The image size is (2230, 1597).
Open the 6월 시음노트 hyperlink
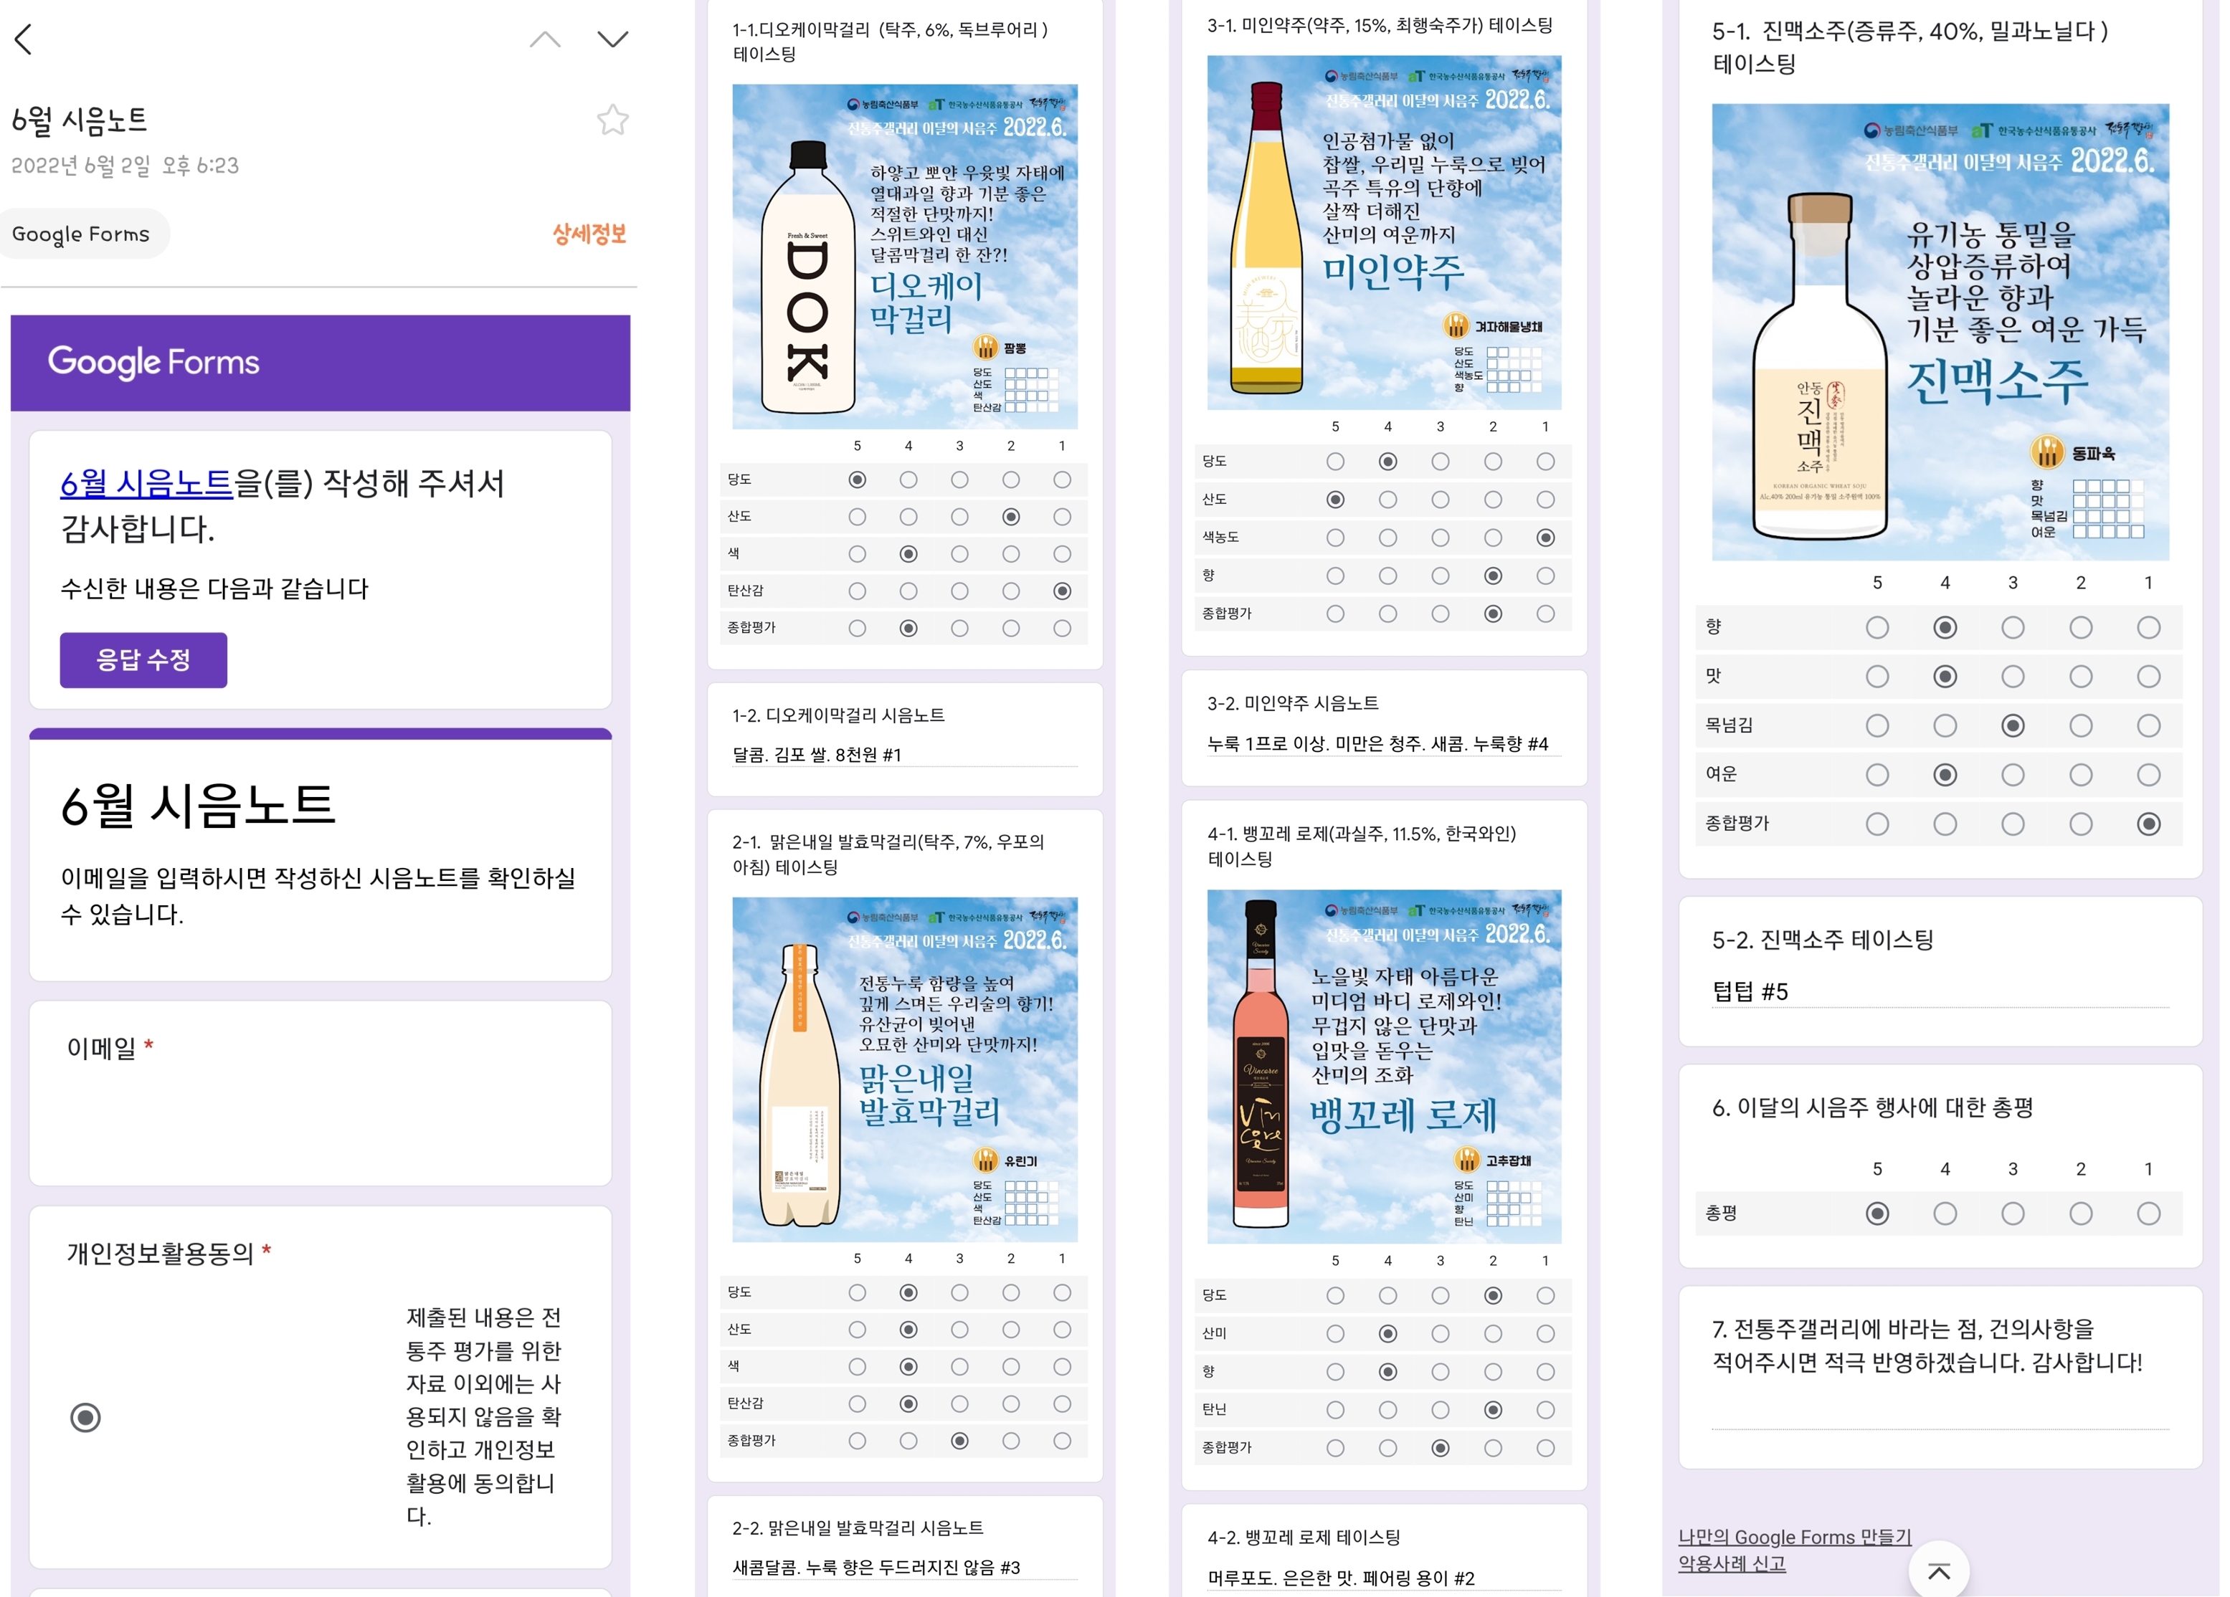point(146,484)
